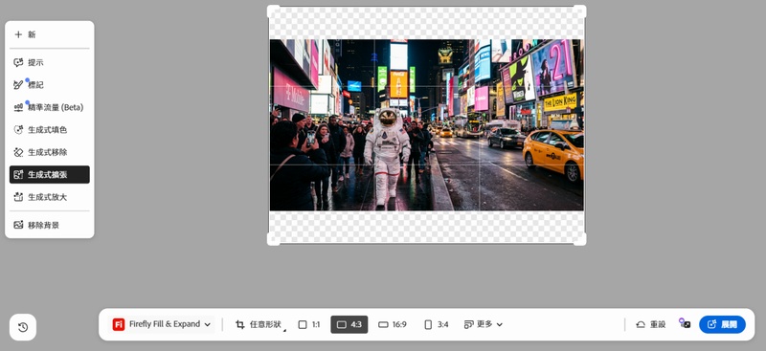Image resolution: width=766 pixels, height=351 pixels.
Task: Open the history clock button
Action: click(x=23, y=327)
